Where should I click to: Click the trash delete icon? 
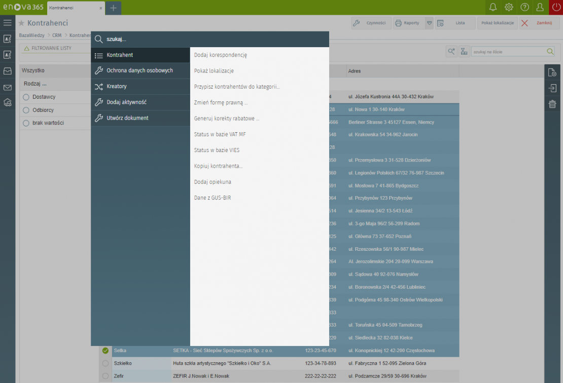(552, 104)
